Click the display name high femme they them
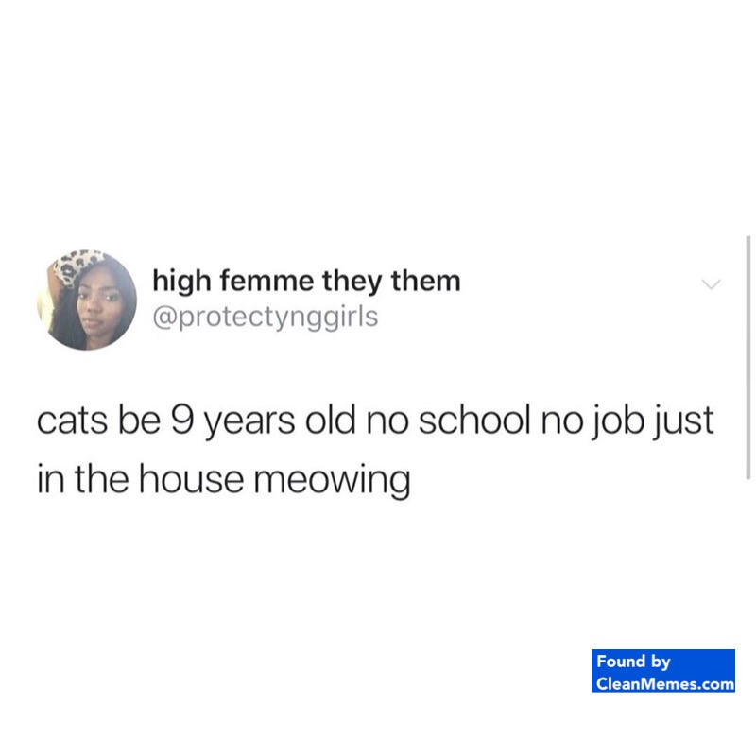756x756 pixels. (306, 281)
